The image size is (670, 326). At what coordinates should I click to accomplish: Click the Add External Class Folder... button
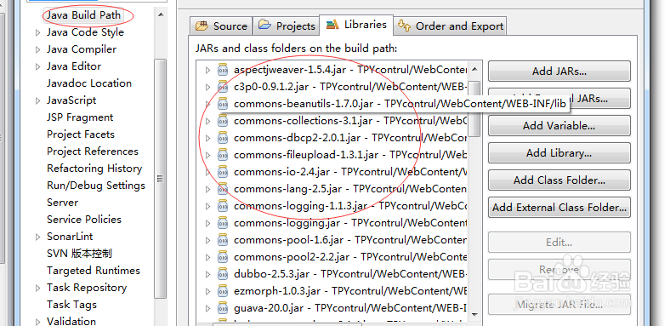pos(559,208)
